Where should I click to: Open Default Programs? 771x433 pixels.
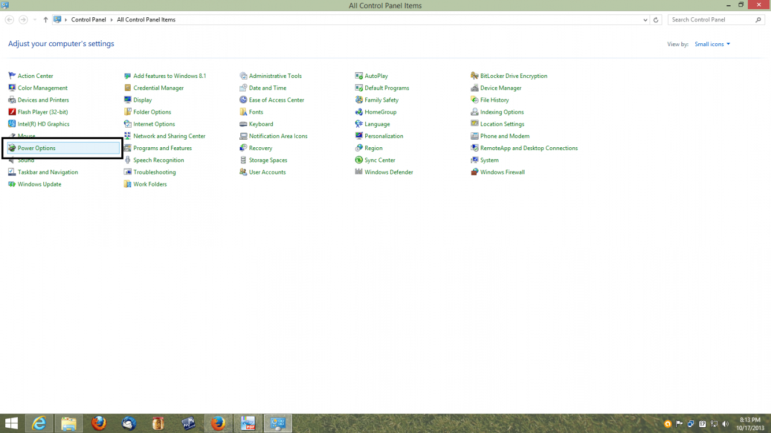(x=387, y=88)
